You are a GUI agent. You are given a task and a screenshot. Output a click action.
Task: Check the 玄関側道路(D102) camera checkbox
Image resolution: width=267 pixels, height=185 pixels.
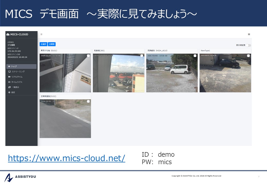[88, 101]
